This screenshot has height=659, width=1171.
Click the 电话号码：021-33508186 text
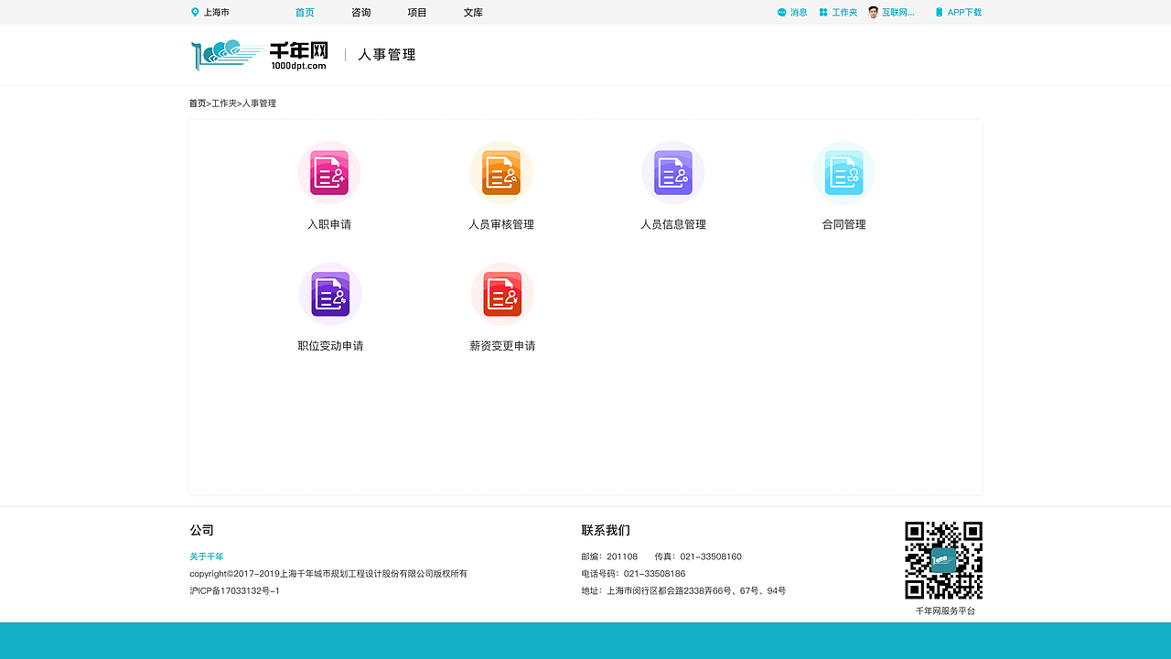(x=633, y=574)
